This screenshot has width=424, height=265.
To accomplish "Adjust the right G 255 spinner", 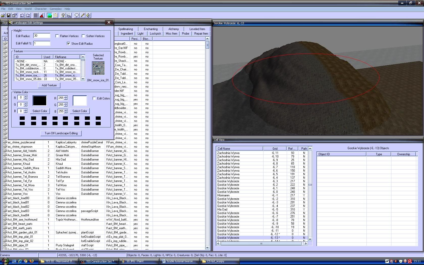I will point(66,105).
